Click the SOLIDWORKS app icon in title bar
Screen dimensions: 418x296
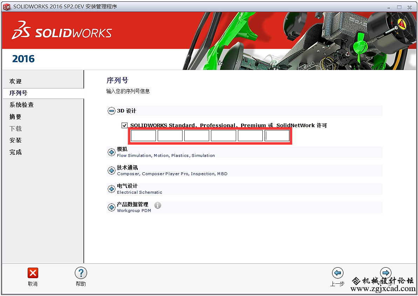coord(7,7)
